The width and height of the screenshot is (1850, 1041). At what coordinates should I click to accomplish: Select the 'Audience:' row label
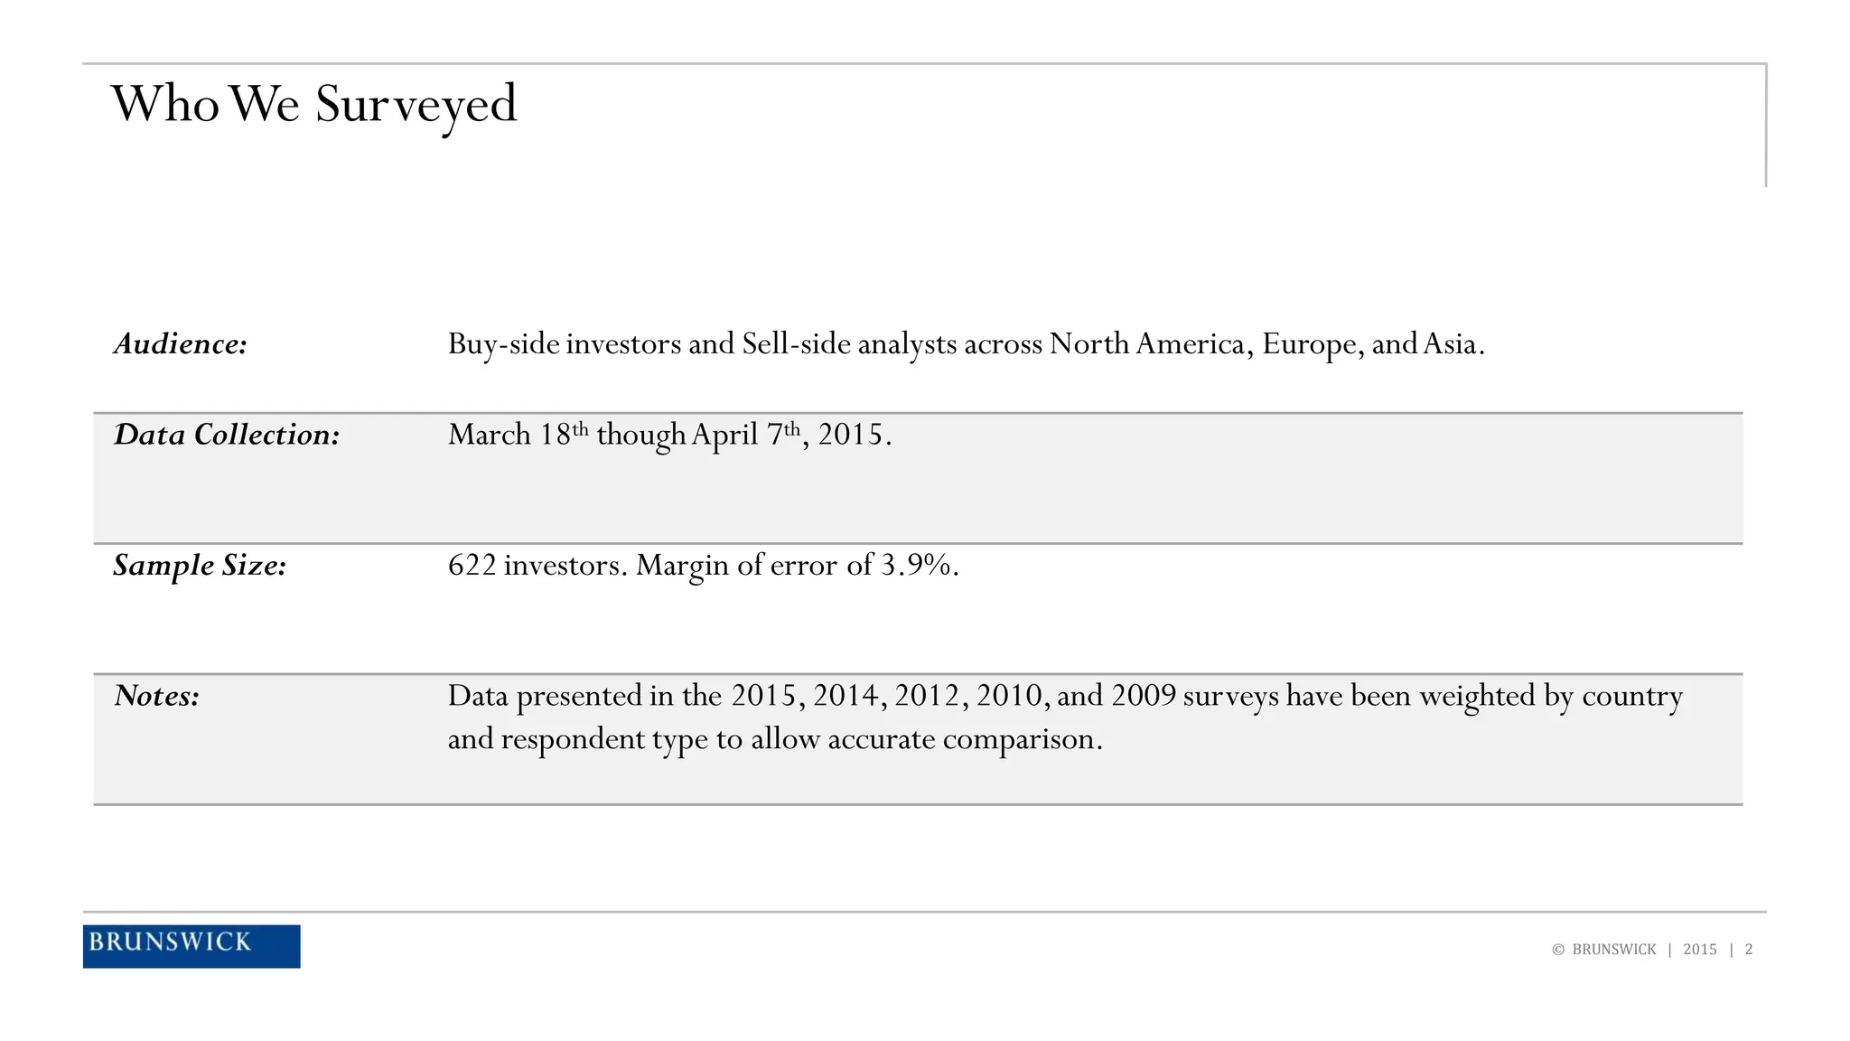tap(181, 344)
